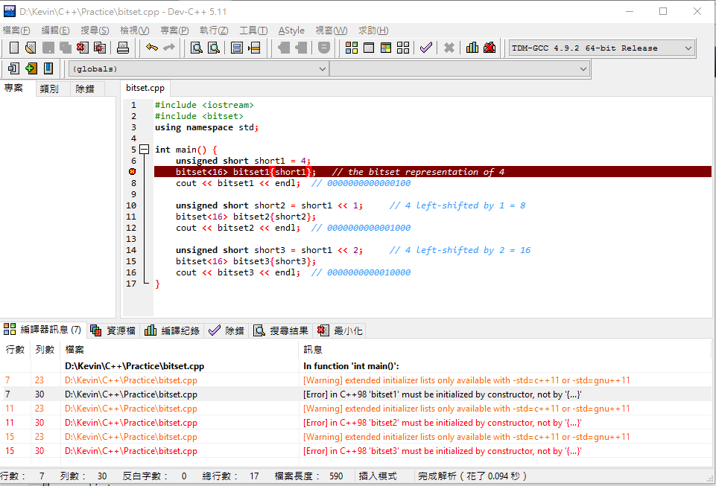This screenshot has width=716, height=486.
Task: Open Find dialog from the toolbar
Action: click(197, 48)
